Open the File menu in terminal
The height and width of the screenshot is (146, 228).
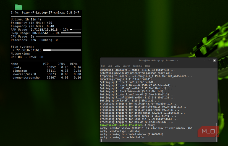[x=103, y=66]
